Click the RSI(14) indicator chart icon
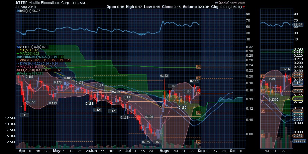This screenshot has width=308, height=154. point(18,11)
